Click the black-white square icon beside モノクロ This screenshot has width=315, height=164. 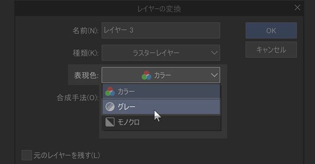coord(110,122)
